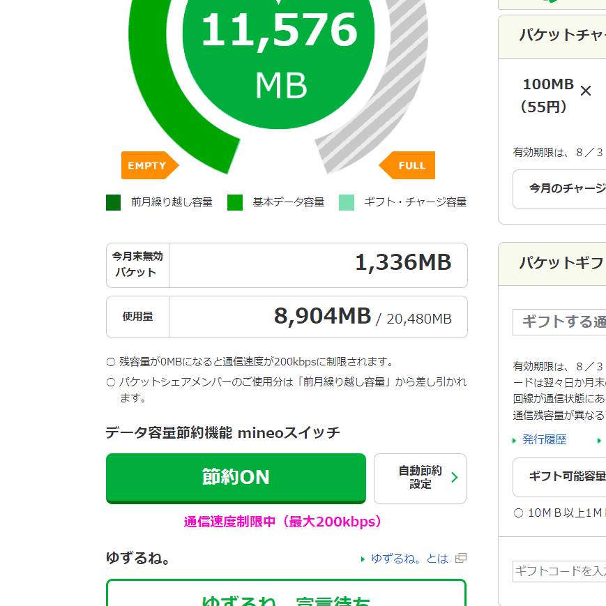Viewport: 606px width, 606px height.
Task: Click the light green ギフト・チャージ容量 swatch
Action: point(347,202)
